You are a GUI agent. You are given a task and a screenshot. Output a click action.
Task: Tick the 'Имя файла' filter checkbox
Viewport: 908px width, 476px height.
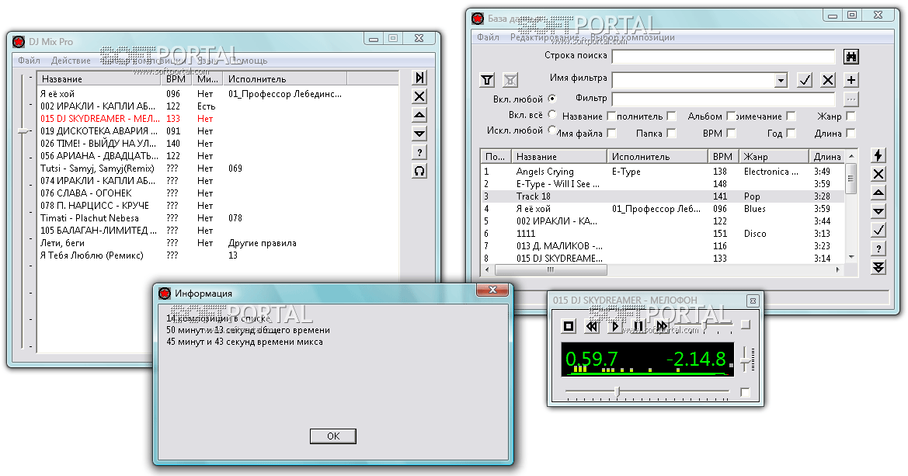[x=611, y=134]
